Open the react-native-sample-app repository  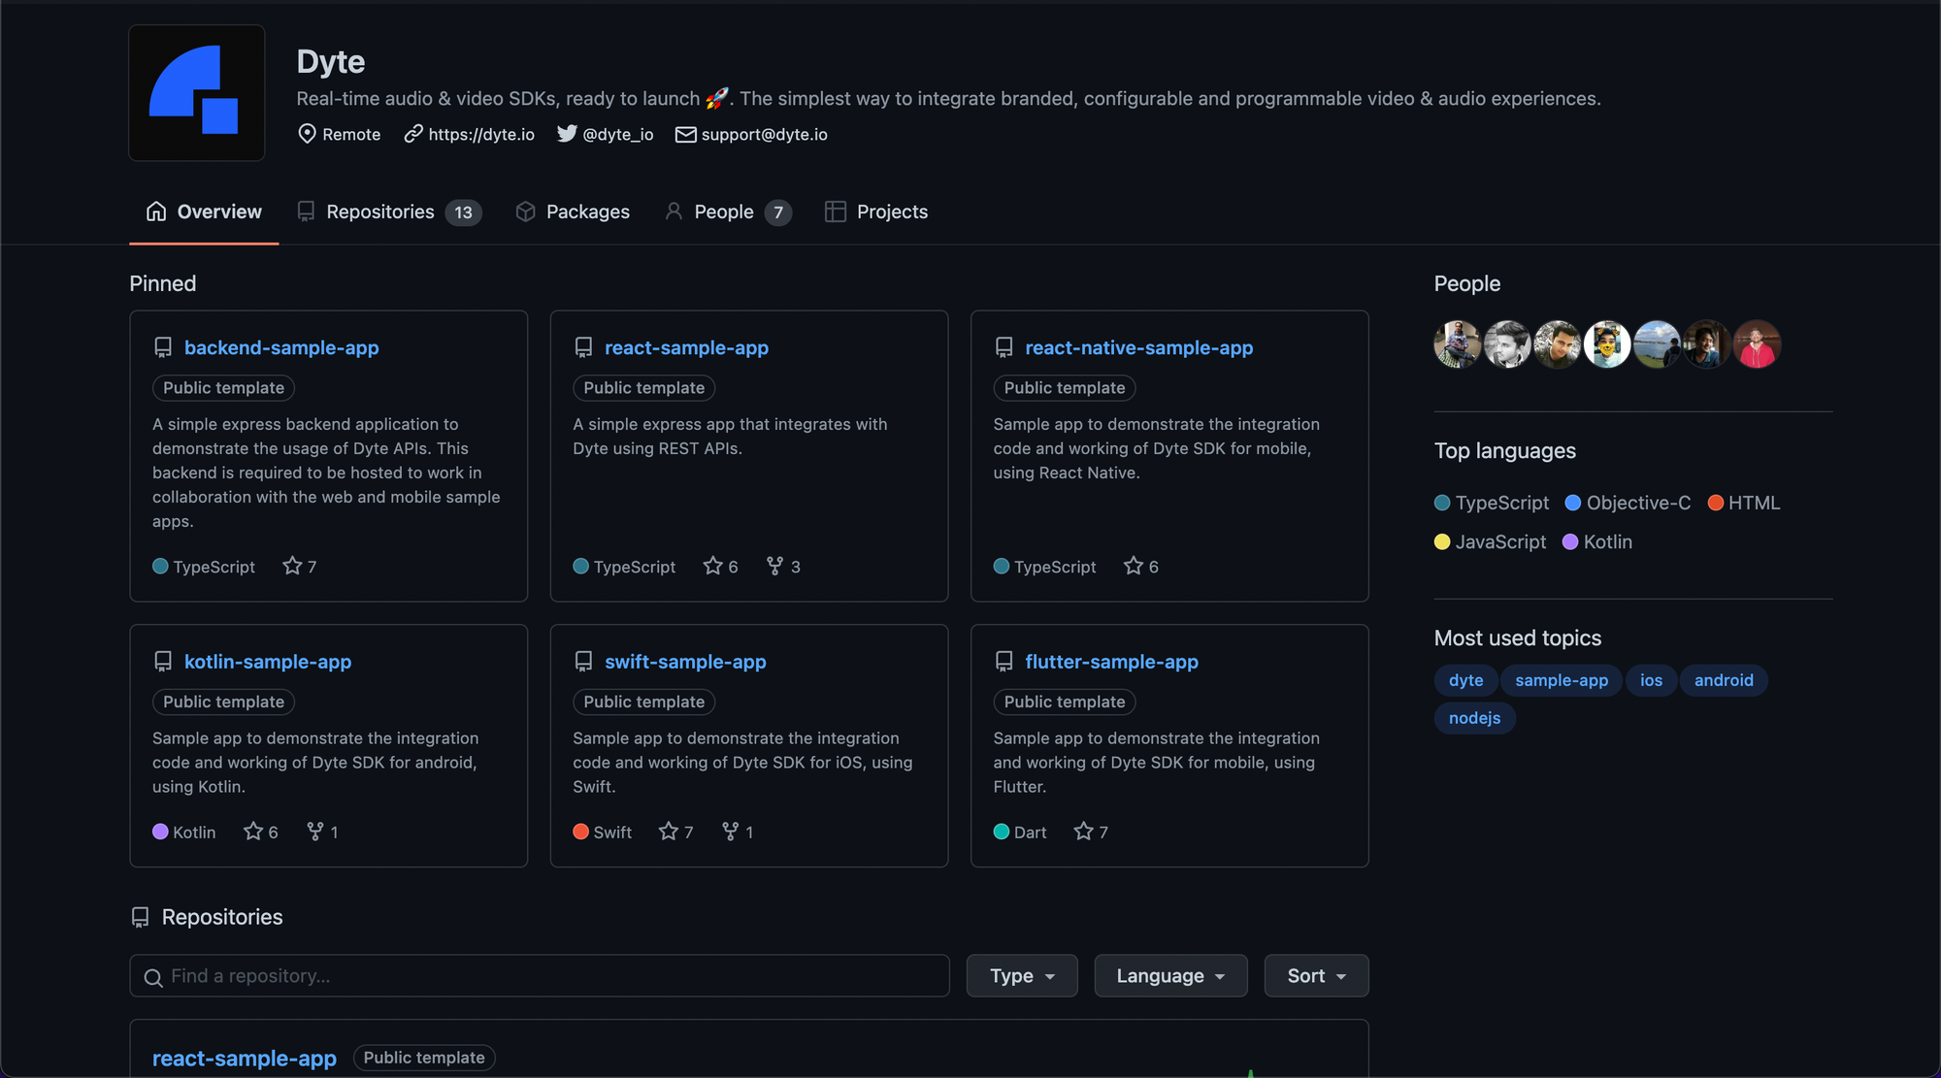click(x=1138, y=347)
